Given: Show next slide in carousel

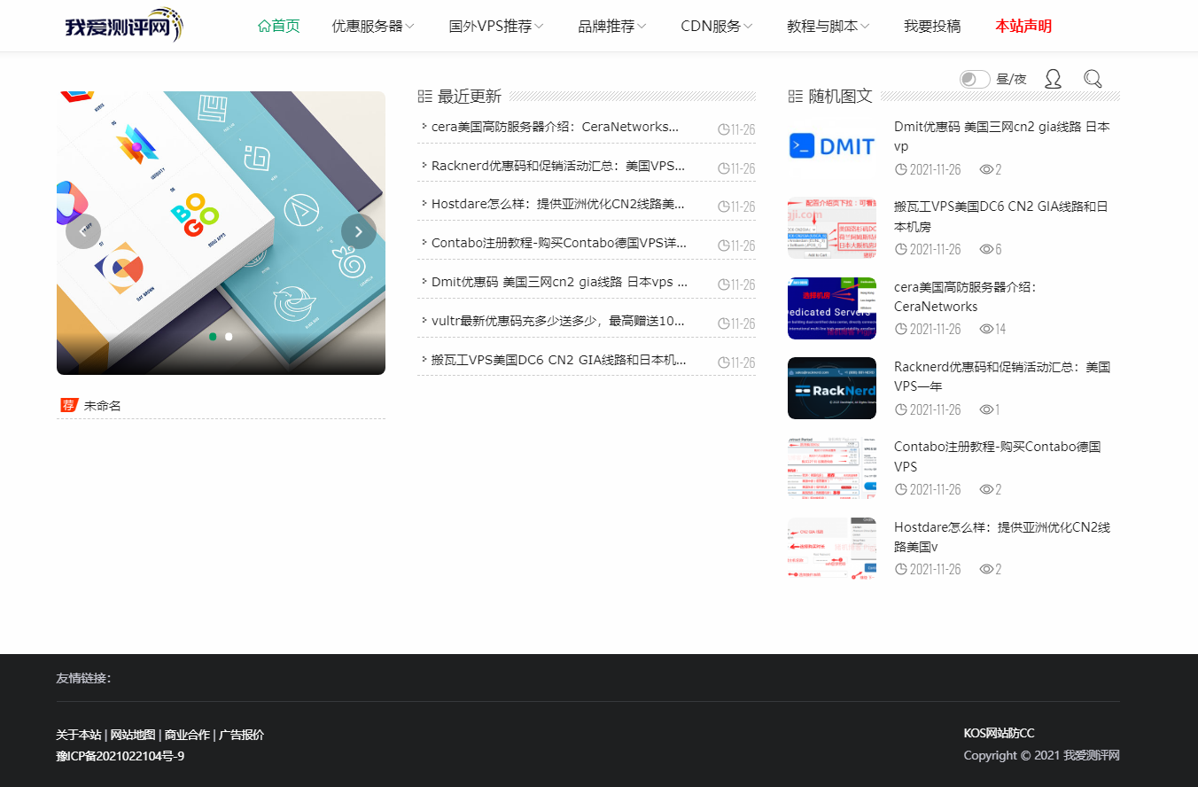Looking at the screenshot, I should click(359, 231).
